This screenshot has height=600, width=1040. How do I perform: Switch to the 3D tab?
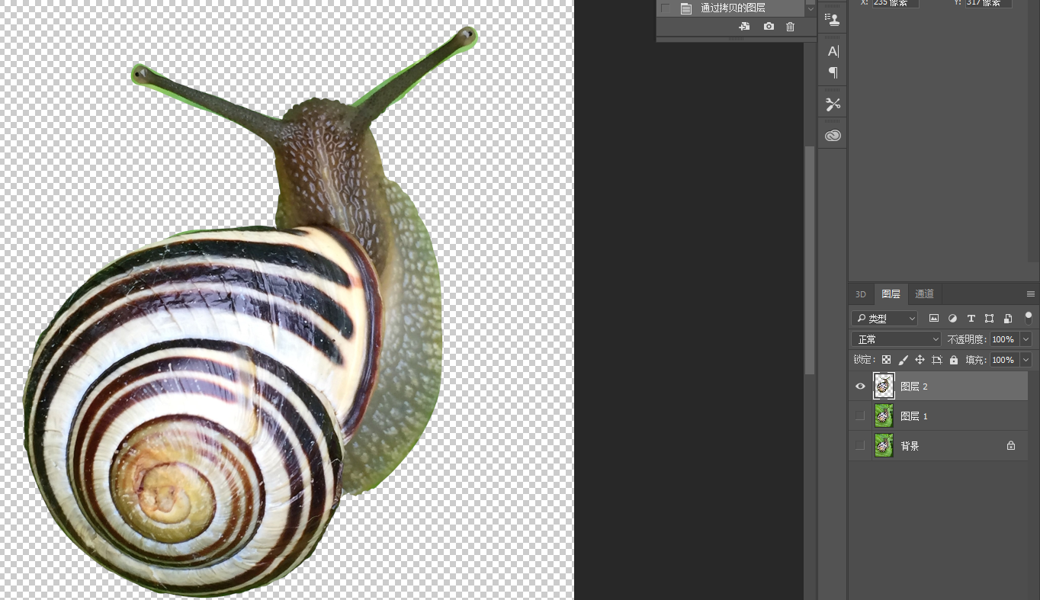861,294
